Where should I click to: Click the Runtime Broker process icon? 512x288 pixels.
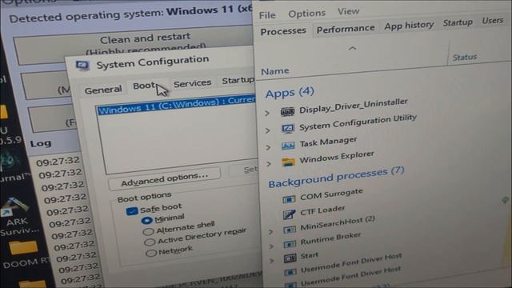coord(290,244)
